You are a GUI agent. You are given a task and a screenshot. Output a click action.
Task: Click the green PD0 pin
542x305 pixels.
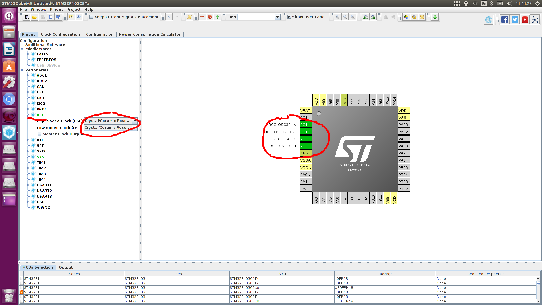pos(305,139)
